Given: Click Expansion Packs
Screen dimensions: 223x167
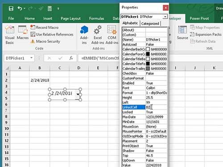Looking at the screenshot, I should pyautogui.click(x=206, y=34).
